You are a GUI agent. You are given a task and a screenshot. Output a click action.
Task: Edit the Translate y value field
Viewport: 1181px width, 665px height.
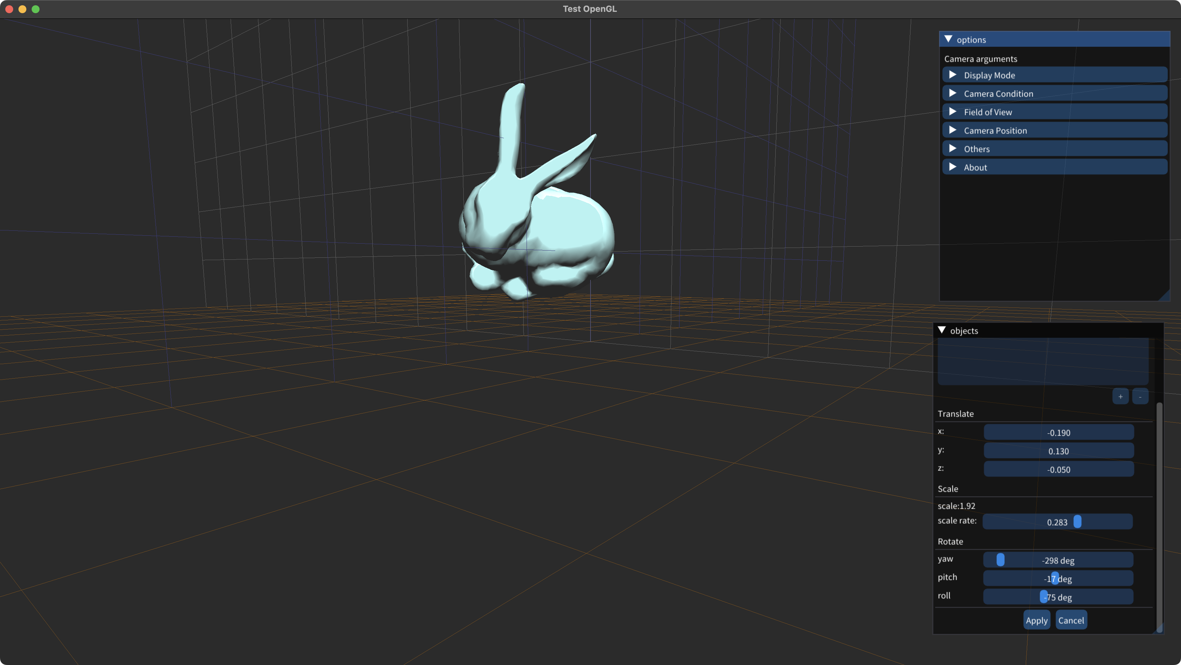coord(1059,451)
